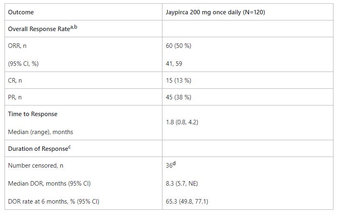Select the Number censored, n label
The image size is (338, 213).
36,166
